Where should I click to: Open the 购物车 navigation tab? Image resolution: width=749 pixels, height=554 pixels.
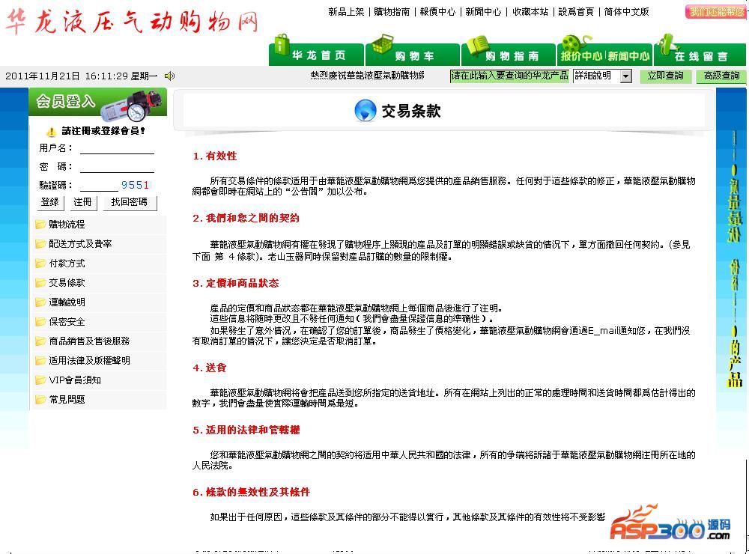pyautogui.click(x=413, y=55)
